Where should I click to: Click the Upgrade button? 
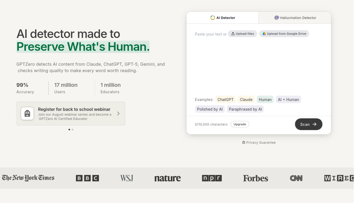240,124
